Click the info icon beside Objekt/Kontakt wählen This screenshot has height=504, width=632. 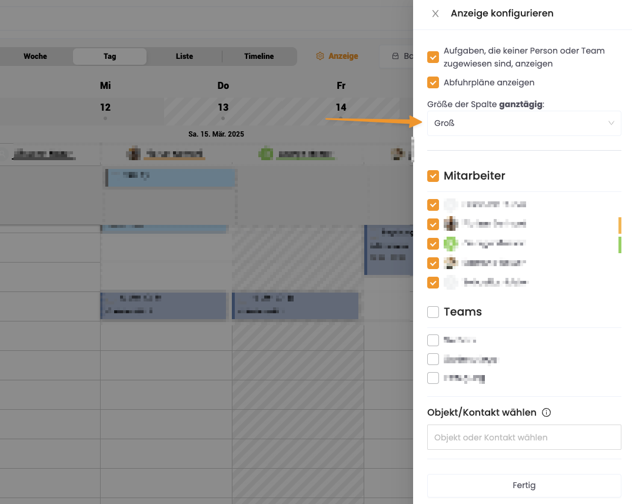point(546,413)
